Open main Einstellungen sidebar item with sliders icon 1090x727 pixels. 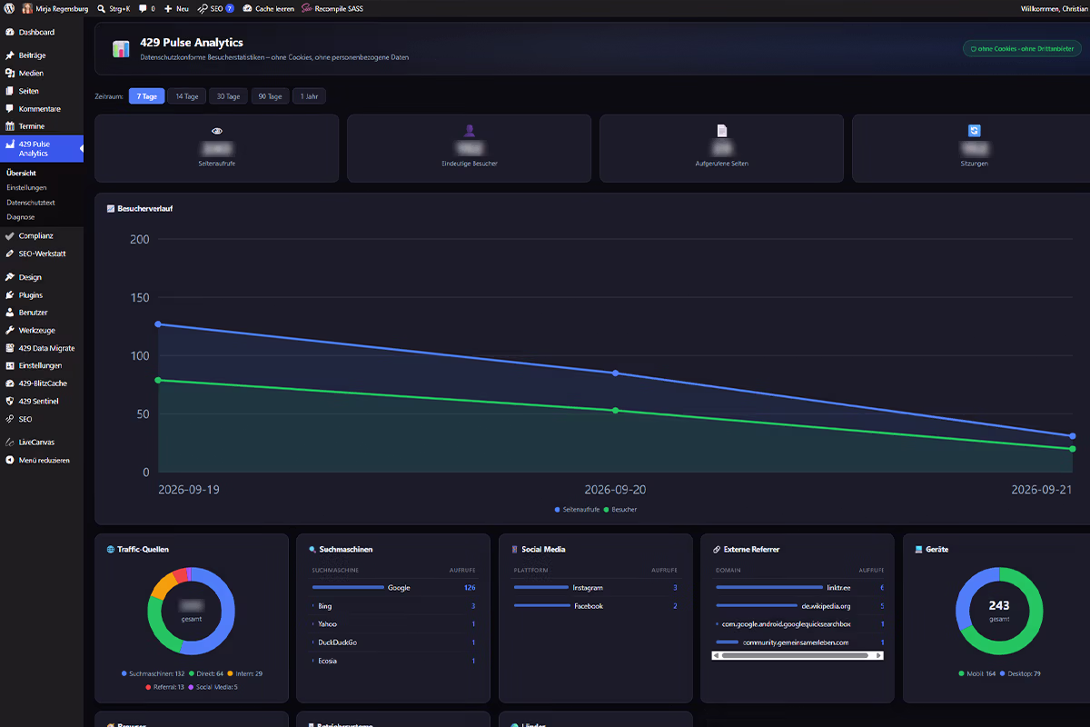(41, 365)
